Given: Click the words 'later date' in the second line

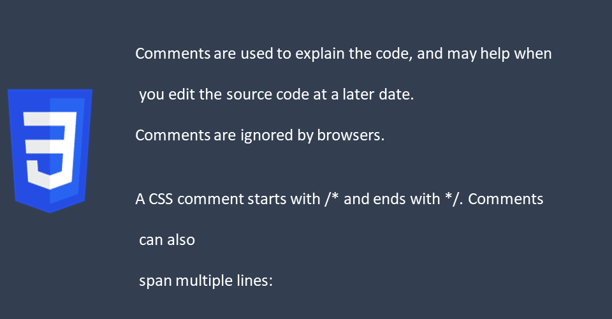Looking at the screenshot, I should click(376, 94).
